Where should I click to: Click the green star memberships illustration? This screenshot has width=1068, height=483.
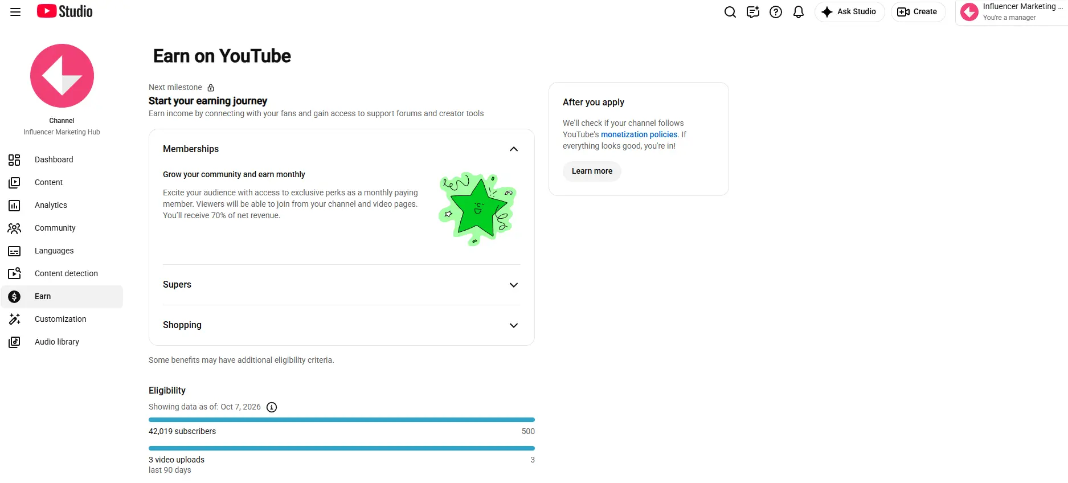point(477,209)
